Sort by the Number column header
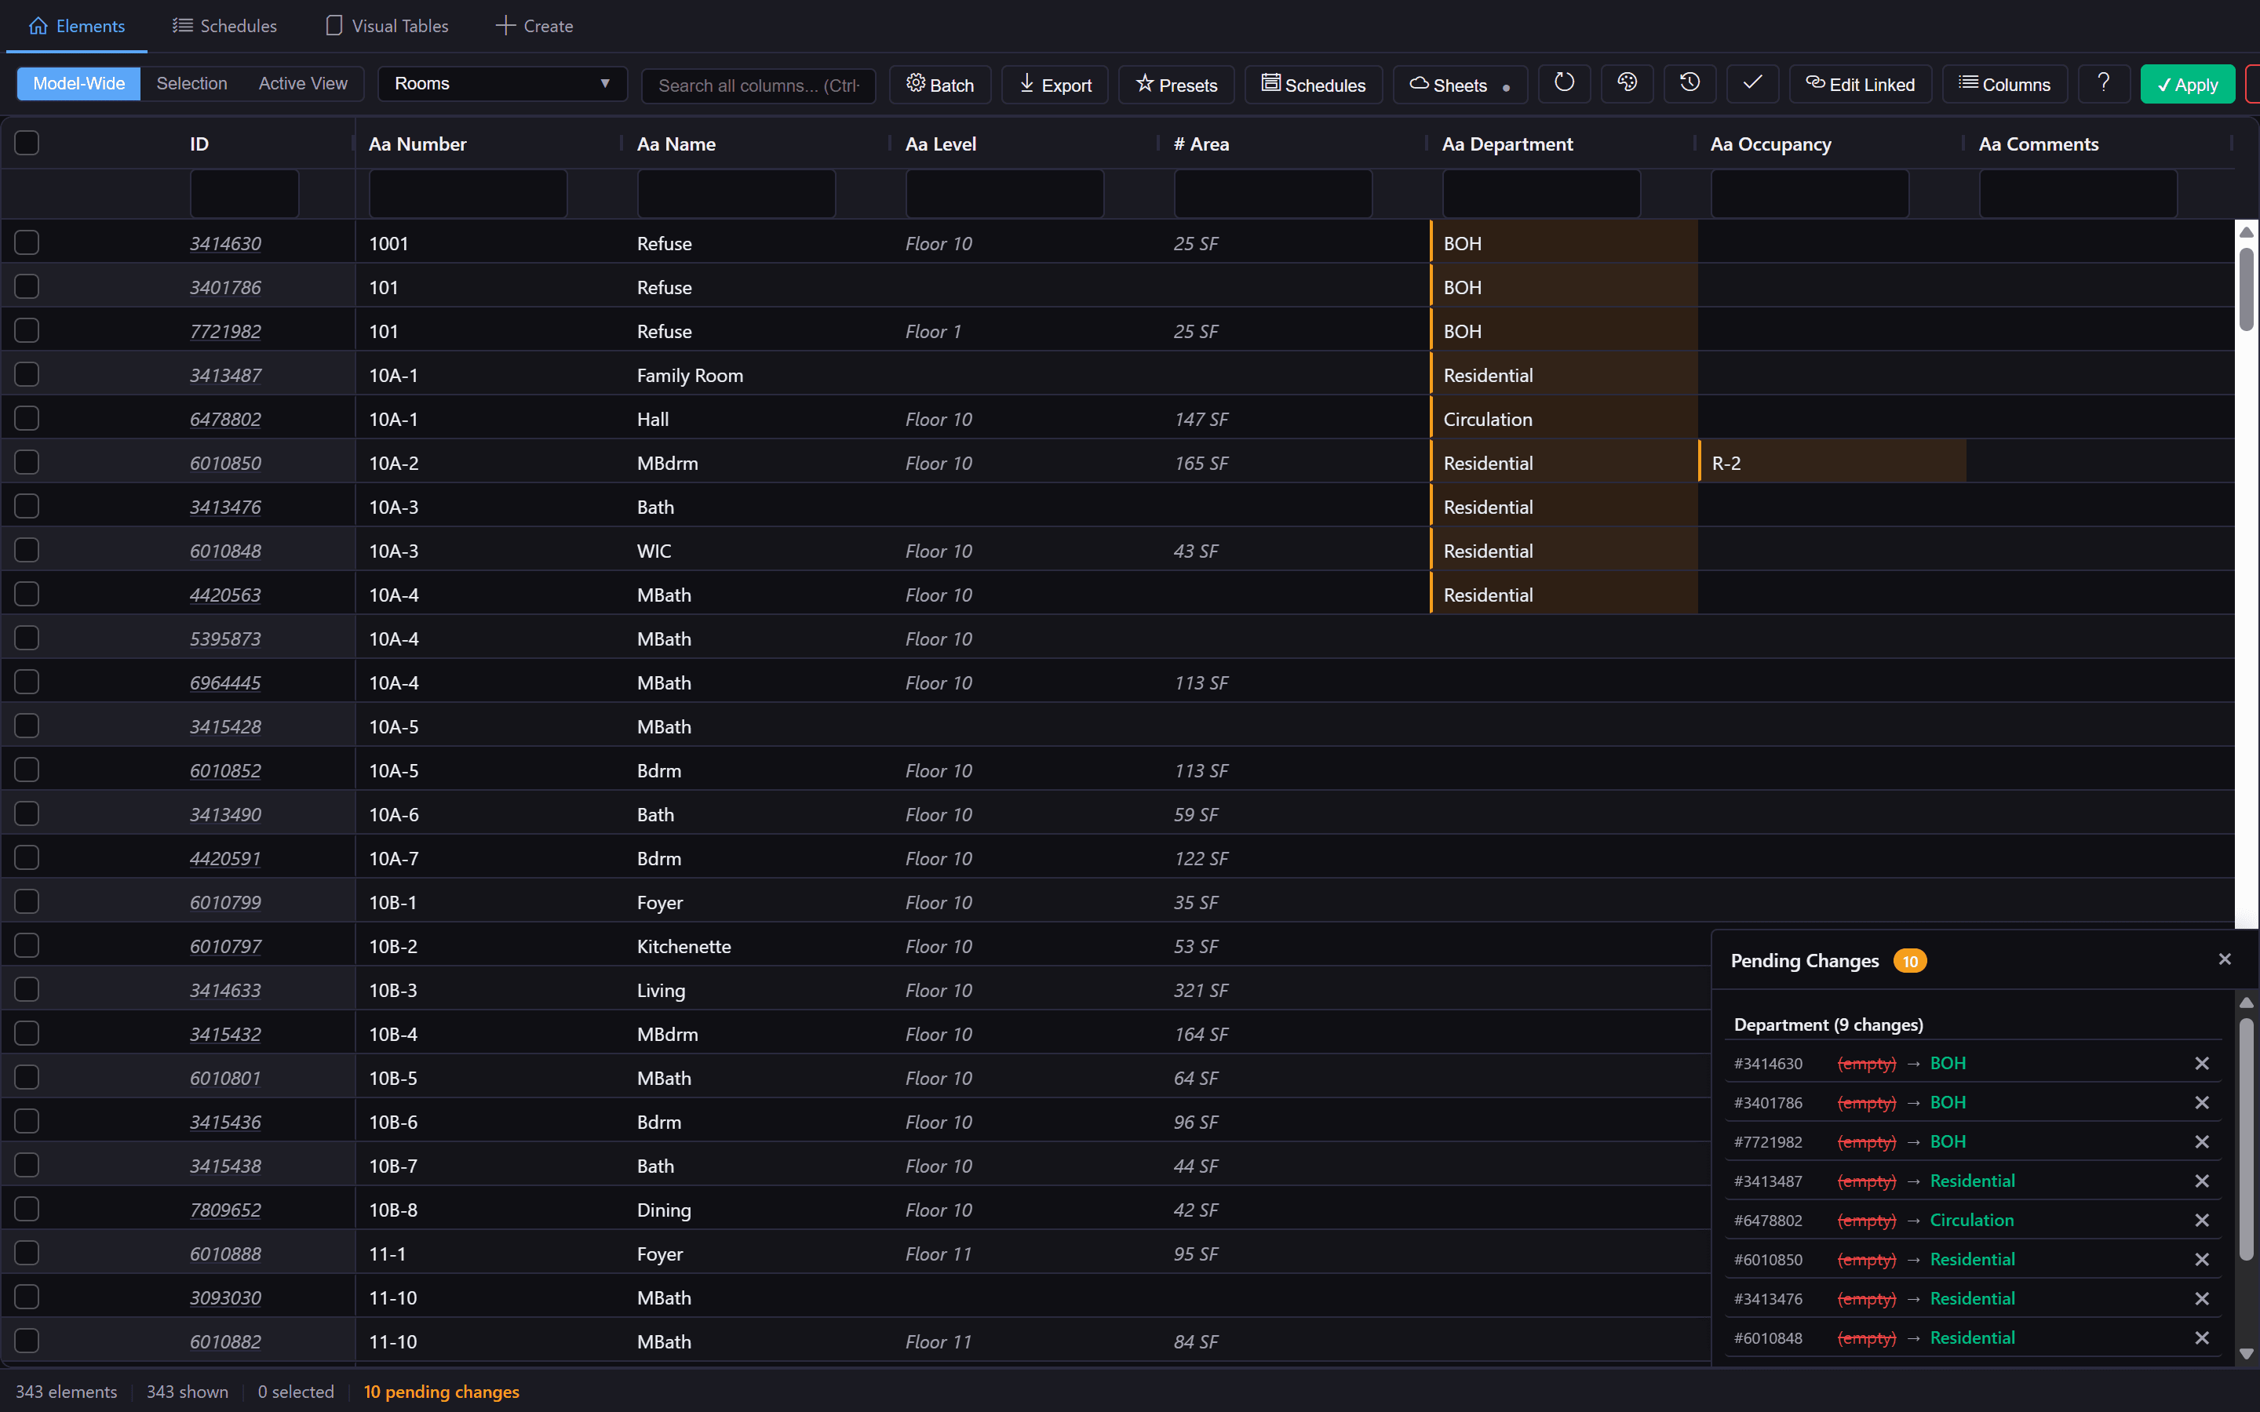 point(417,144)
